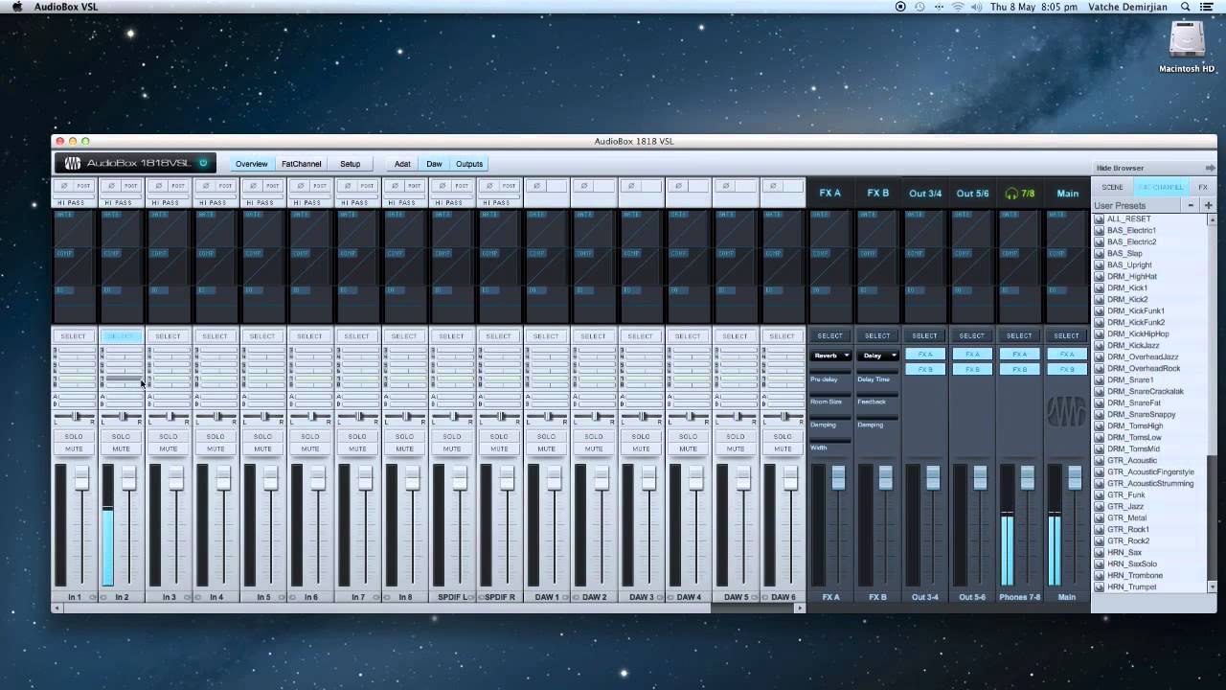1226x690 pixels.
Task: Select the Out 5/6 bus
Action: (x=972, y=336)
